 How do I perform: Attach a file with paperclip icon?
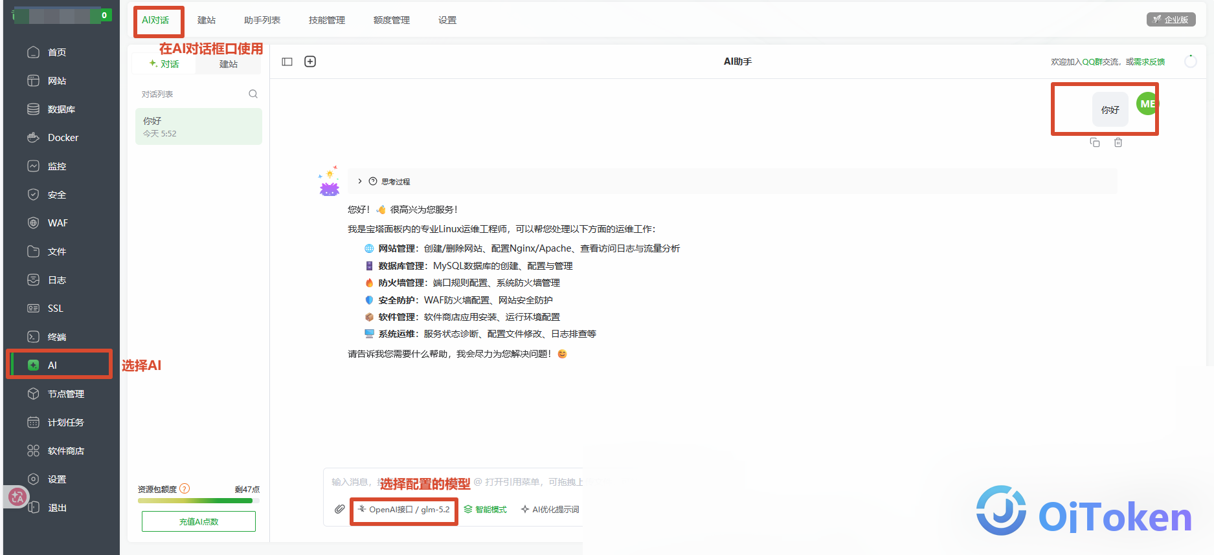pyautogui.click(x=339, y=509)
